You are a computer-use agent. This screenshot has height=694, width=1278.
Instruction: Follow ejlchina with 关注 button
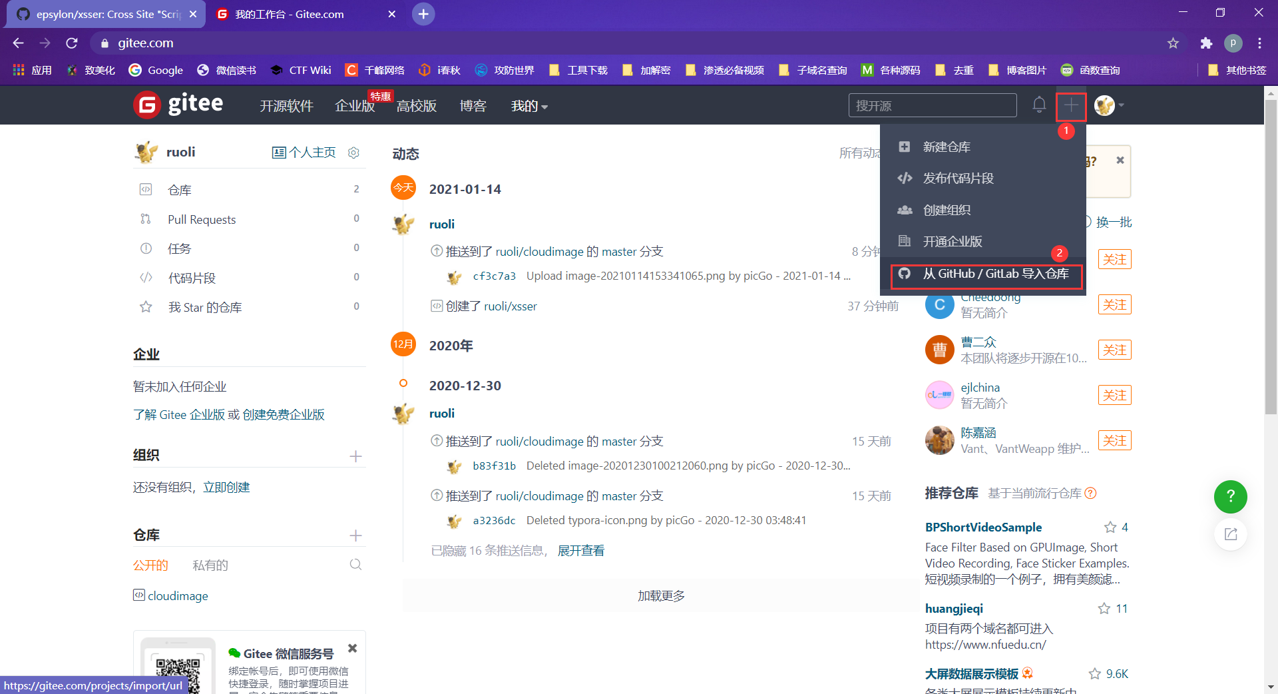1115,396
